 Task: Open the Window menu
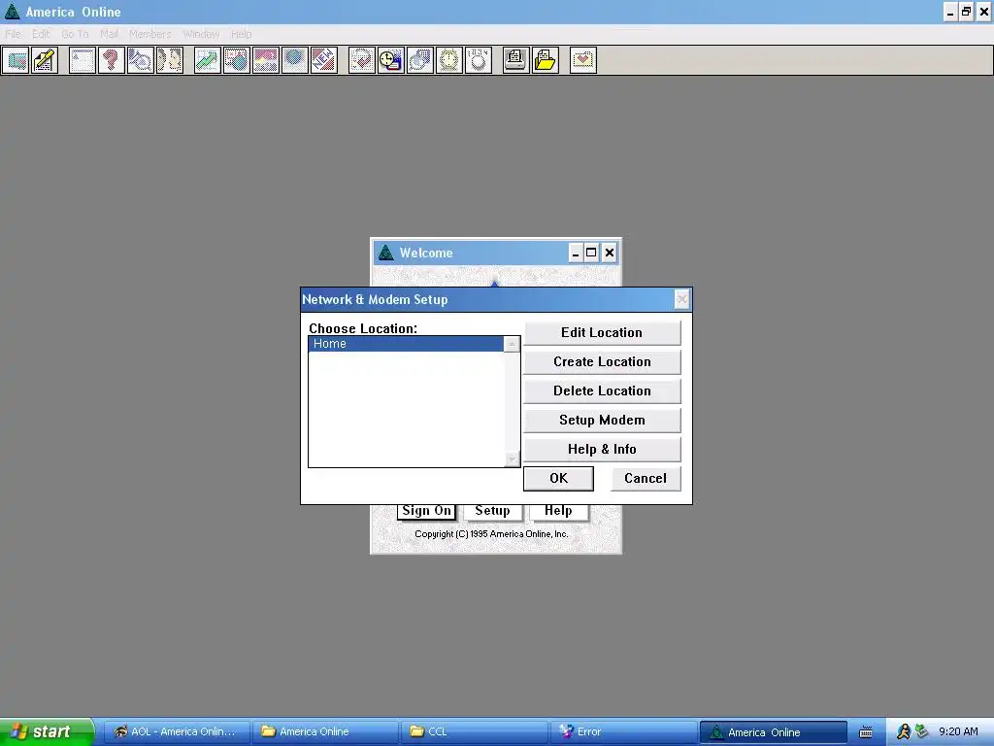tap(201, 34)
